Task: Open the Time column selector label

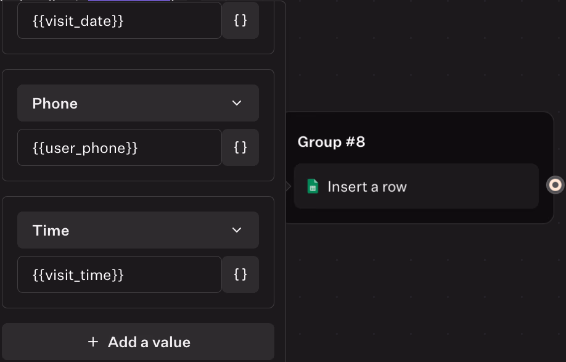Action: pos(51,230)
